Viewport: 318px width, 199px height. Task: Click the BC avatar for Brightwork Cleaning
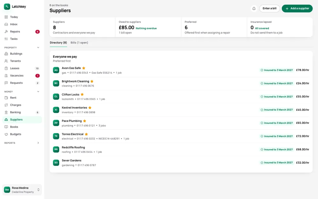tap(56, 83)
